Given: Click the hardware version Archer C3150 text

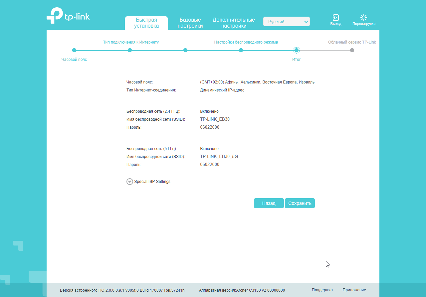Looking at the screenshot, I should (x=242, y=290).
